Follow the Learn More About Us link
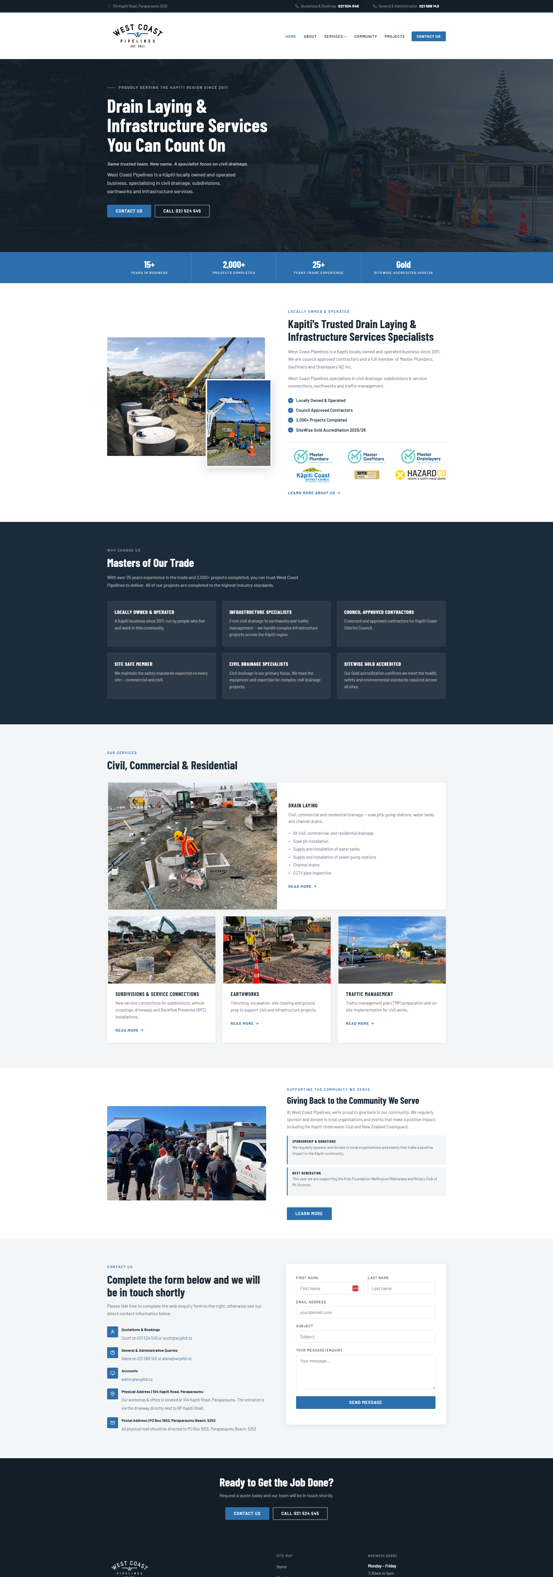The width and height of the screenshot is (553, 1577). (314, 493)
